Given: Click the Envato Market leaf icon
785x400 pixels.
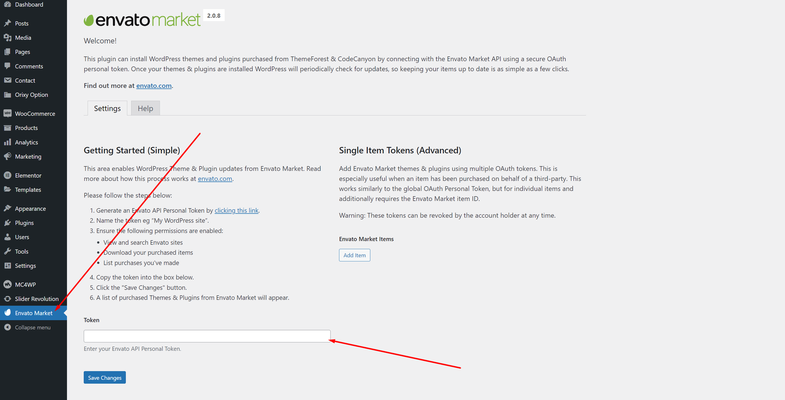Looking at the screenshot, I should click(x=7, y=313).
